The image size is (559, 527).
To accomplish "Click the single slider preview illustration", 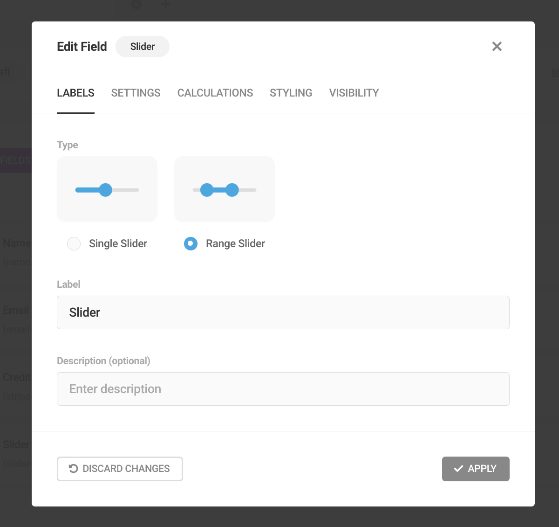I will point(107,189).
